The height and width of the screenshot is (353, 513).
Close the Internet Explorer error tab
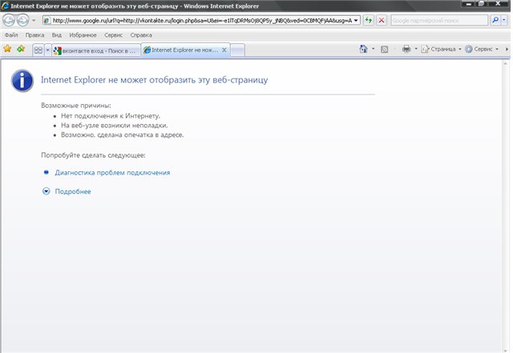pos(224,50)
